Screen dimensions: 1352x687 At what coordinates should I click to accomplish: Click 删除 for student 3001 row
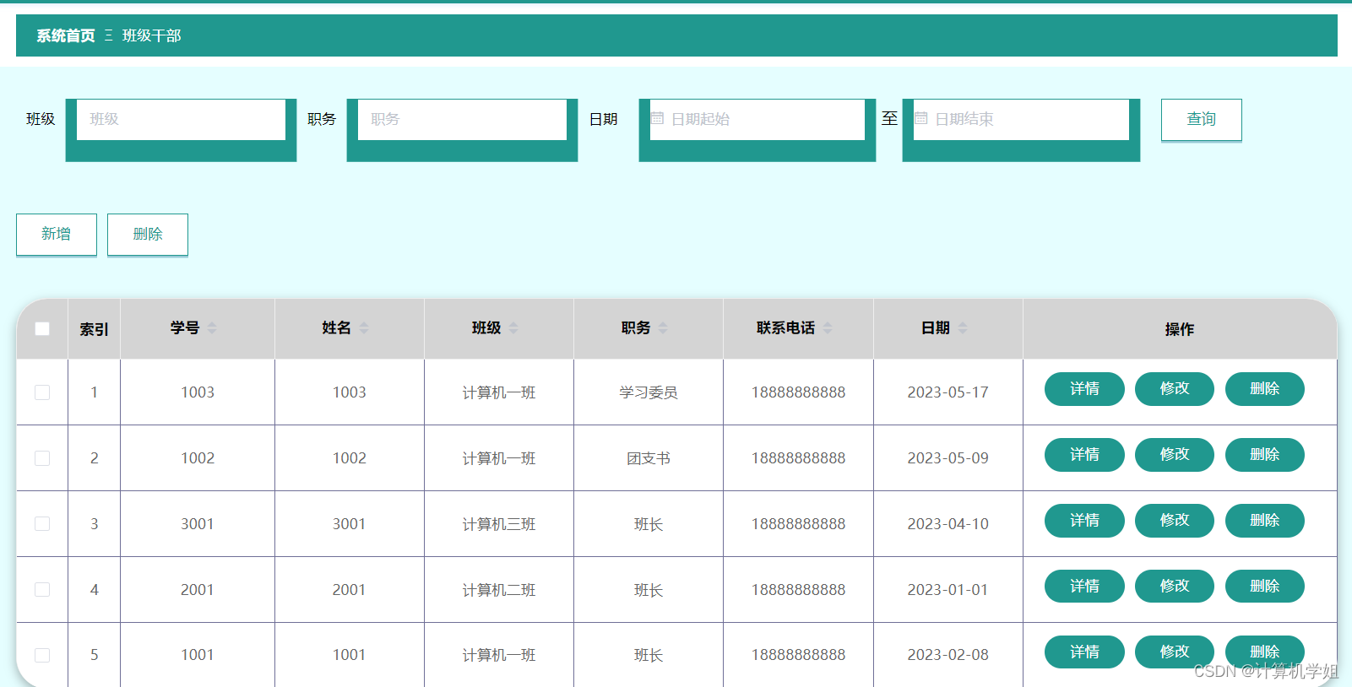click(x=1265, y=521)
